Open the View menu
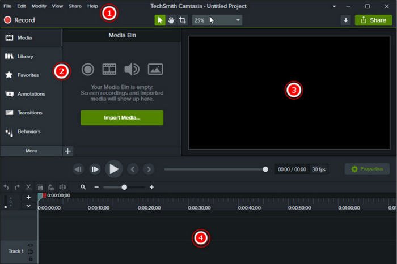 [57, 6]
